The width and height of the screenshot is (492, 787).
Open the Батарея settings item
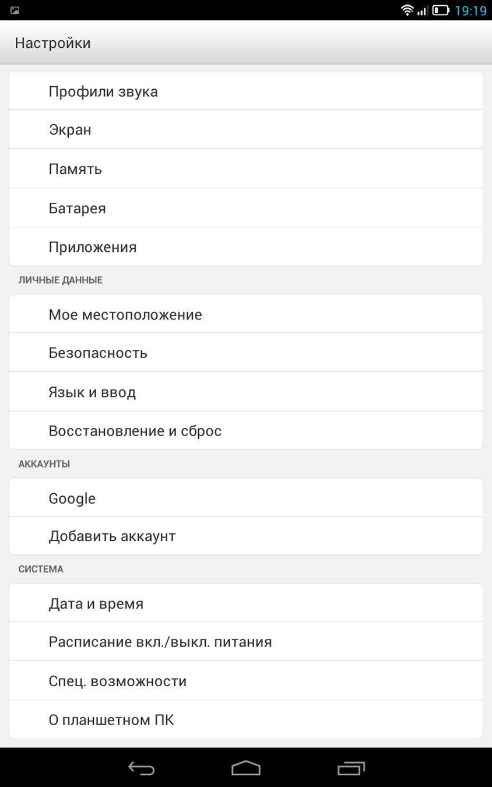246,208
